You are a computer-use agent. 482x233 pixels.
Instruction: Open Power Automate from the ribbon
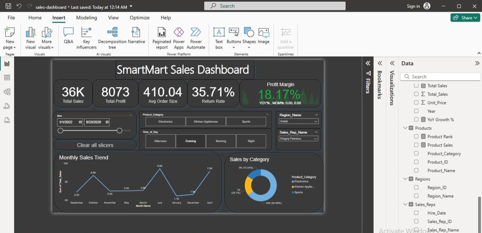coord(196,38)
